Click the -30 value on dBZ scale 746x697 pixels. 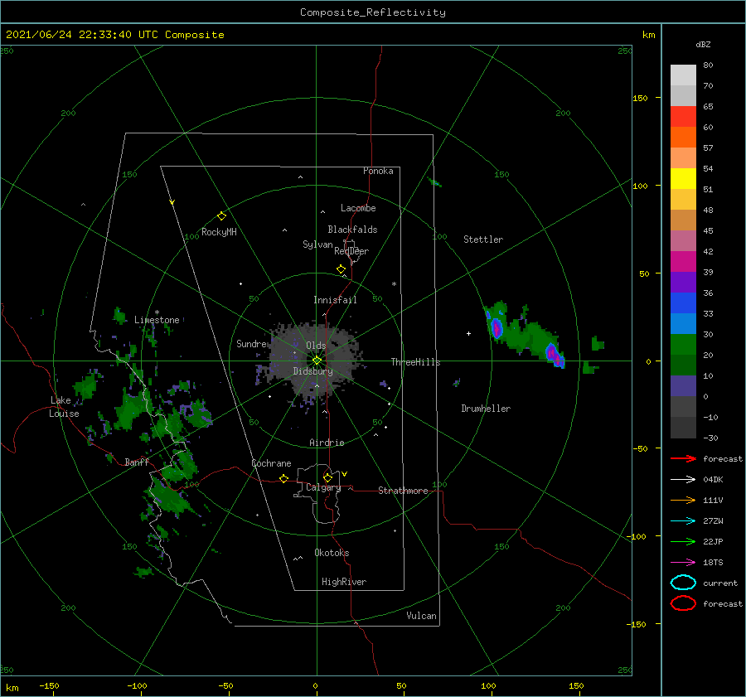[710, 438]
